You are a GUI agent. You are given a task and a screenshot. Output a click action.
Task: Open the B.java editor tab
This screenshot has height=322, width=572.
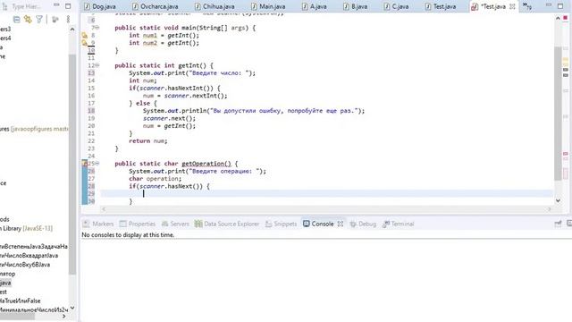(356, 6)
